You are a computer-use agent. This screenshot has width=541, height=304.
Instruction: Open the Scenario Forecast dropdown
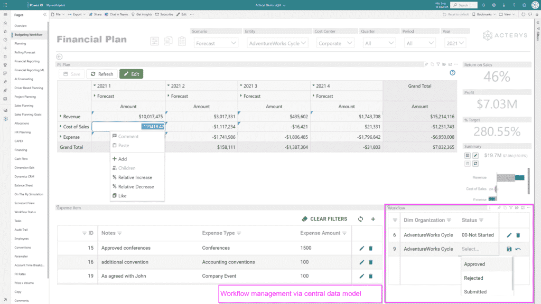tap(216, 43)
